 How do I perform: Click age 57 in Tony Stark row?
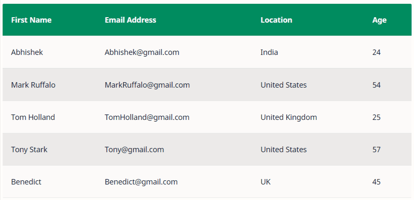[x=377, y=149]
